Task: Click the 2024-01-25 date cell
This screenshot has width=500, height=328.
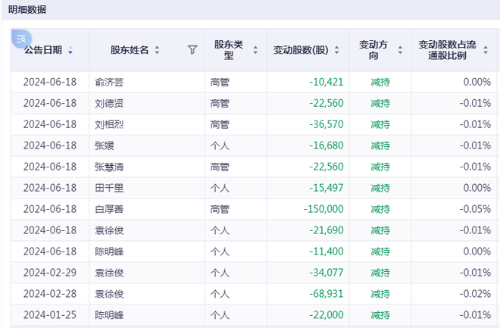Action: [x=50, y=315]
